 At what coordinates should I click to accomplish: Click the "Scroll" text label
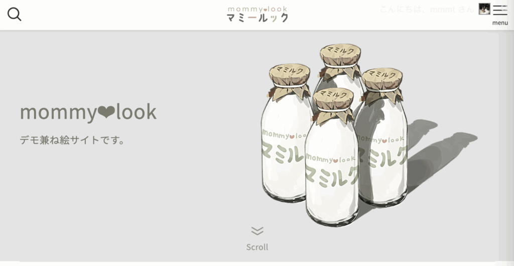(258, 247)
